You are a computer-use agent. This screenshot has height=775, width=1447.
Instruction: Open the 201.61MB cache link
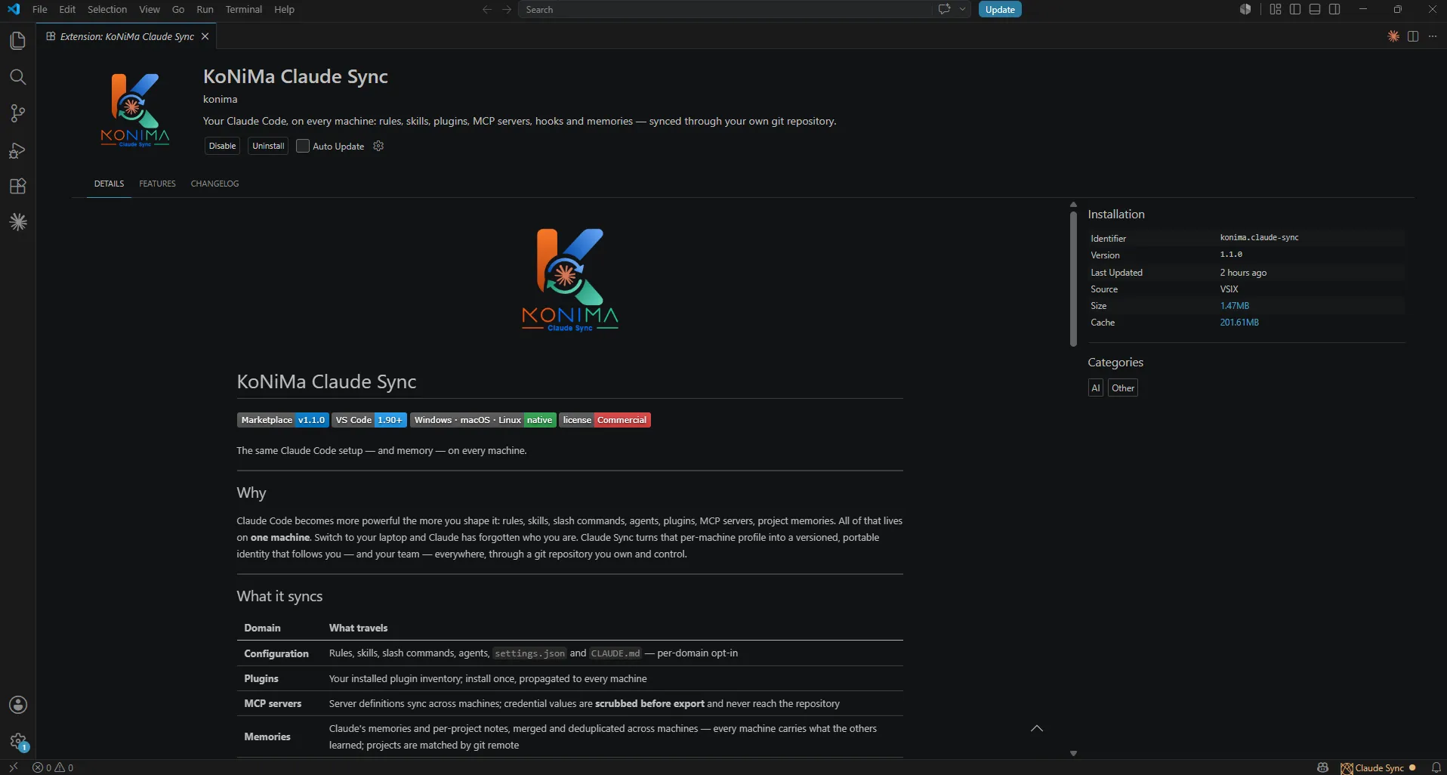[x=1239, y=323]
